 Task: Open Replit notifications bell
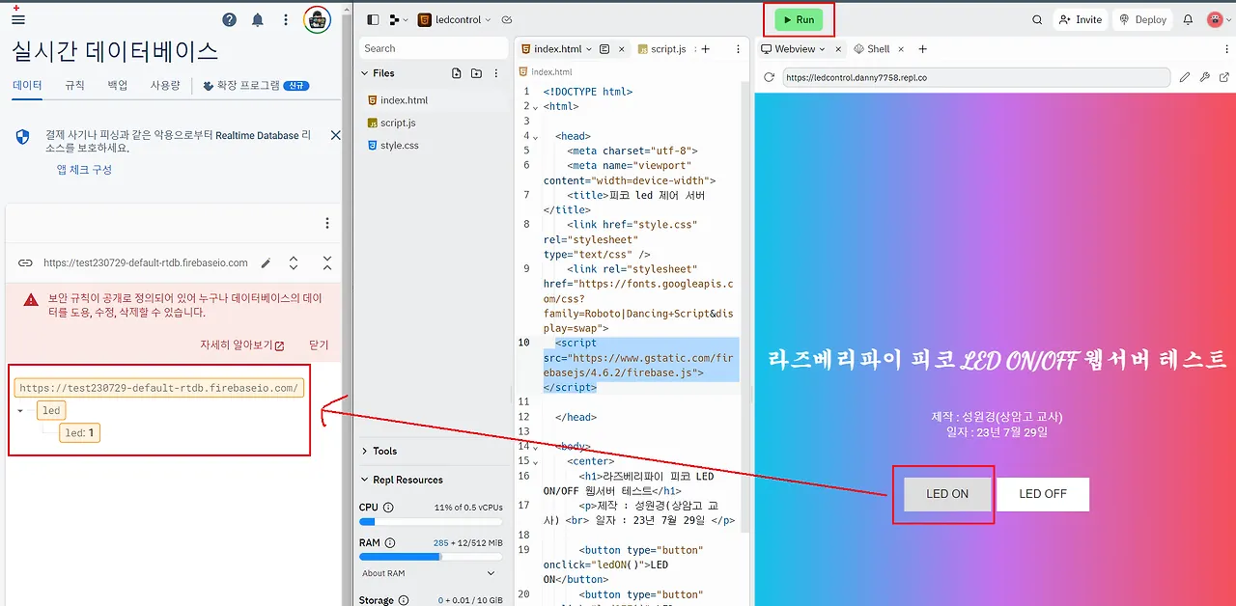[1188, 19]
